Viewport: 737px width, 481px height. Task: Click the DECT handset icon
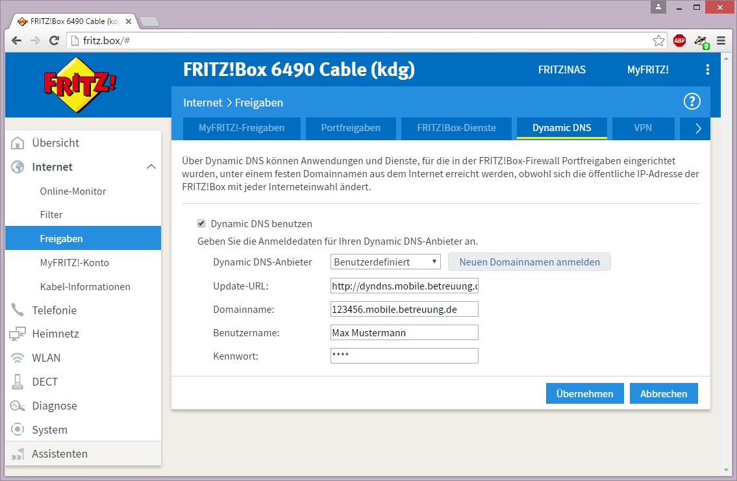click(x=18, y=382)
